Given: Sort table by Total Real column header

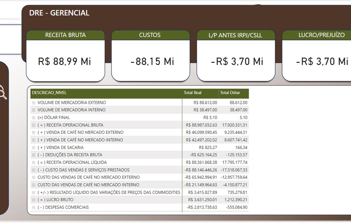Looking at the screenshot, I should [193, 93].
